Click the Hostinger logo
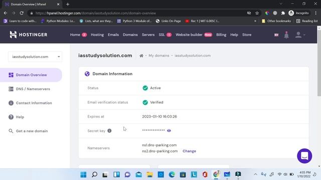Screen dimensions: 321x180 point(28,34)
